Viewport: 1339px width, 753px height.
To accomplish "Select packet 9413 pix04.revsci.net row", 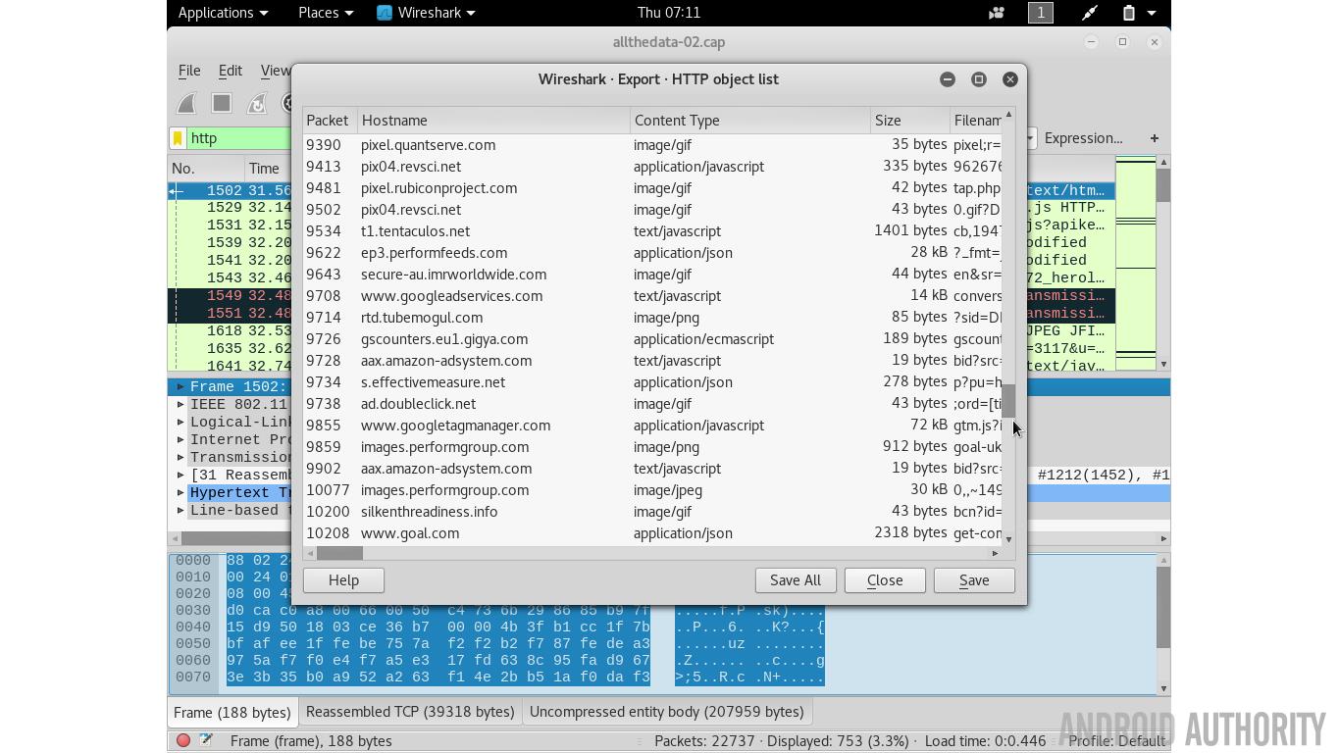I will coord(652,167).
